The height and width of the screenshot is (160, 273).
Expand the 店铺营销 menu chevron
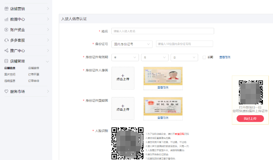(x=48, y=9)
